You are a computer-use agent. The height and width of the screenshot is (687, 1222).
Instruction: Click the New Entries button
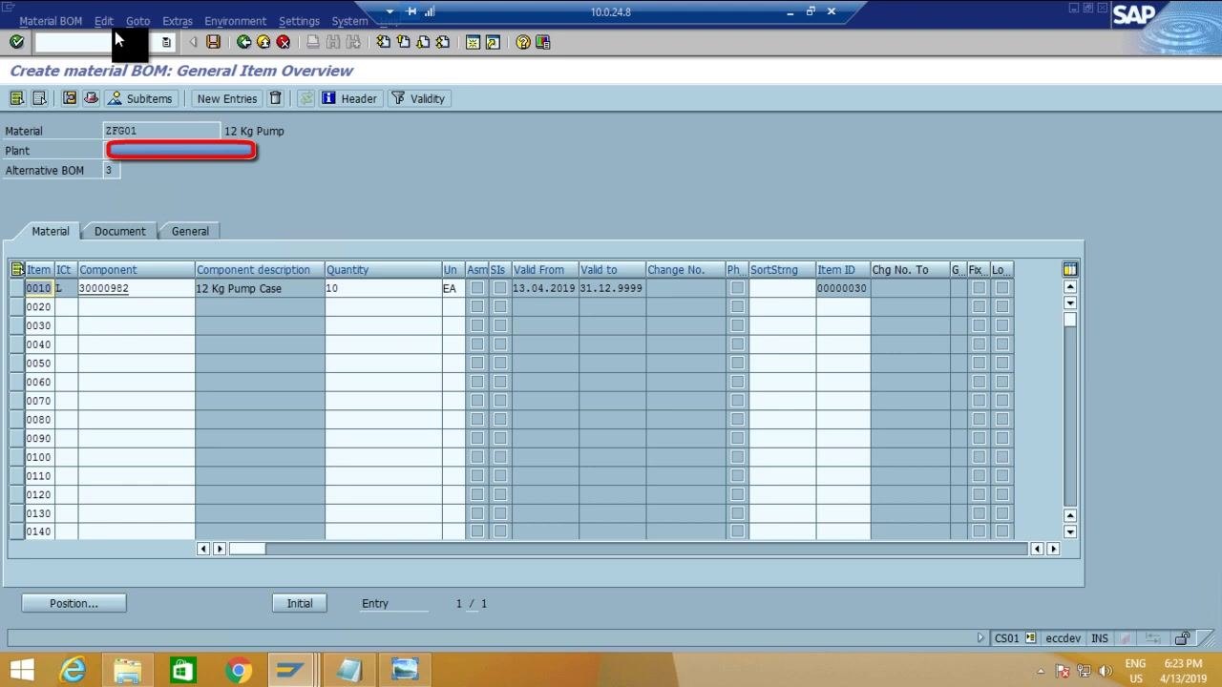[x=226, y=98]
